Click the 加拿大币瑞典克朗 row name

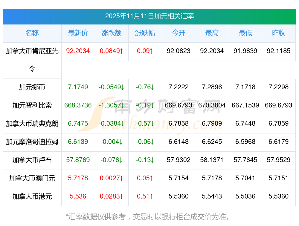(x=32, y=124)
